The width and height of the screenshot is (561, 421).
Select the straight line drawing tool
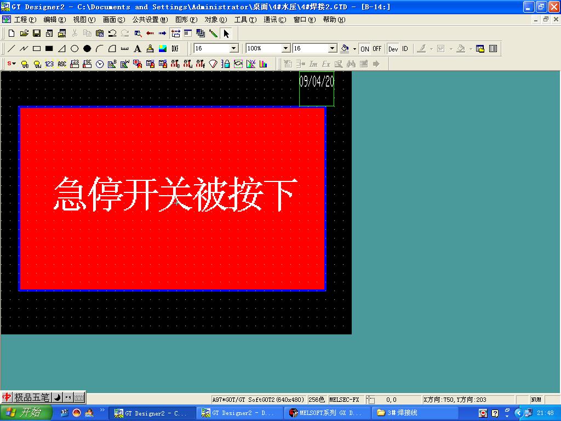(x=11, y=49)
